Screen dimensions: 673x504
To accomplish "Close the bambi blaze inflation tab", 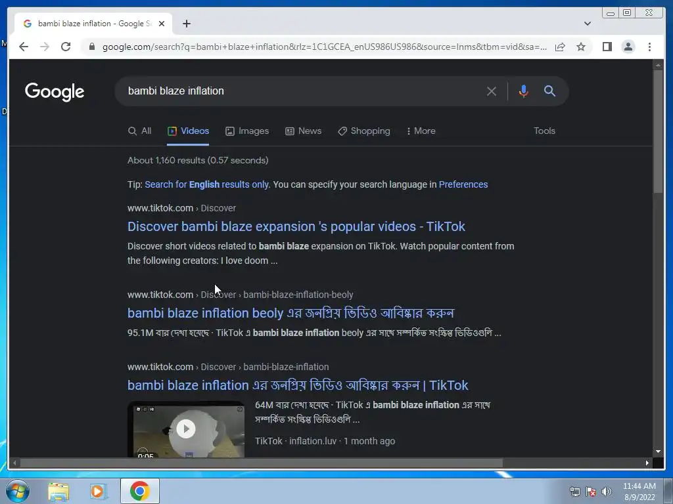I will click(162, 24).
